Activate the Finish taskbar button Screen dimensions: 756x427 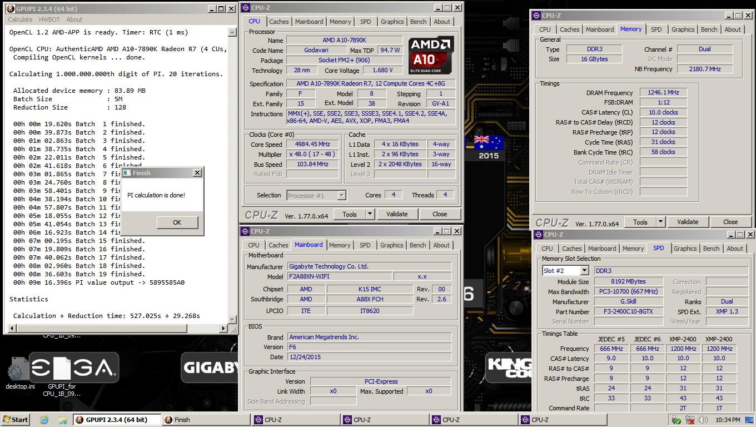(x=206, y=420)
